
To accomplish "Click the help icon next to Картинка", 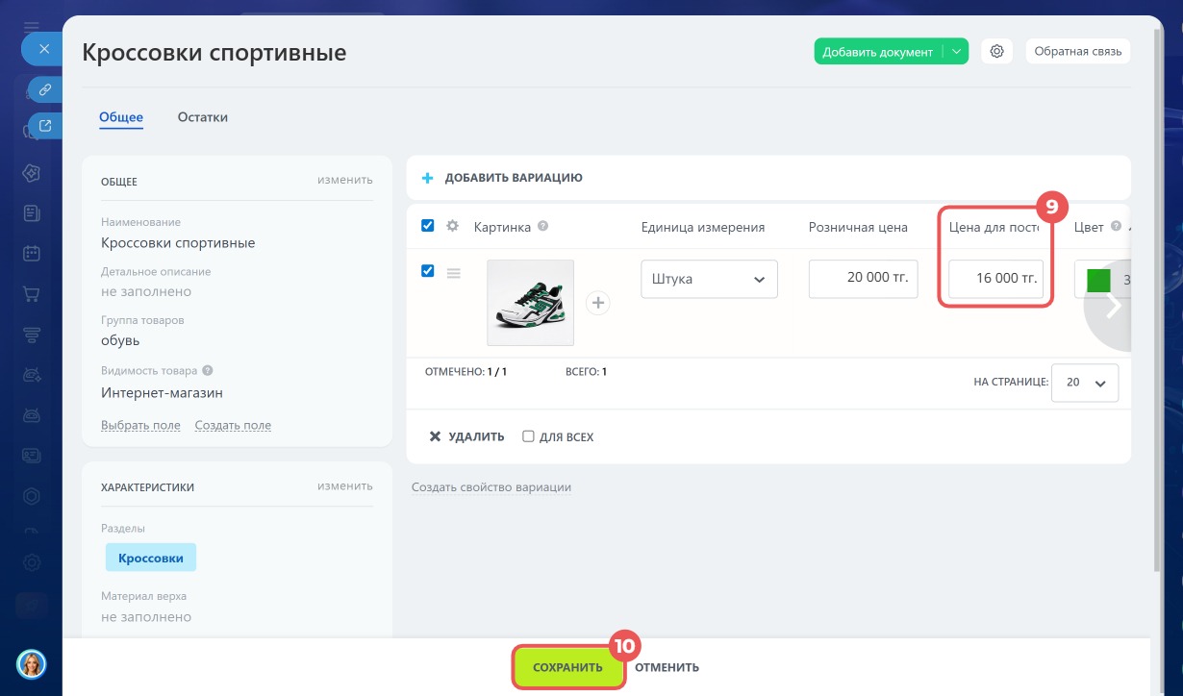I will click(x=543, y=227).
